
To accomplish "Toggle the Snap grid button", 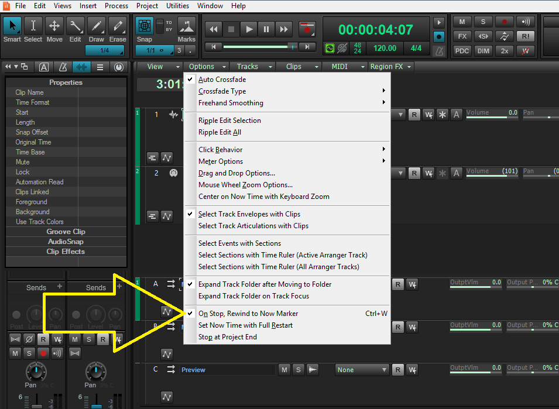I will click(145, 26).
